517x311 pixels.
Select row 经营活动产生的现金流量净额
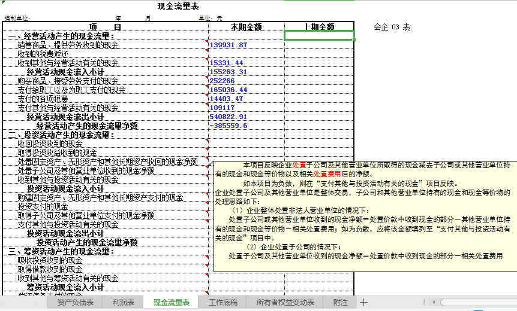106,125
